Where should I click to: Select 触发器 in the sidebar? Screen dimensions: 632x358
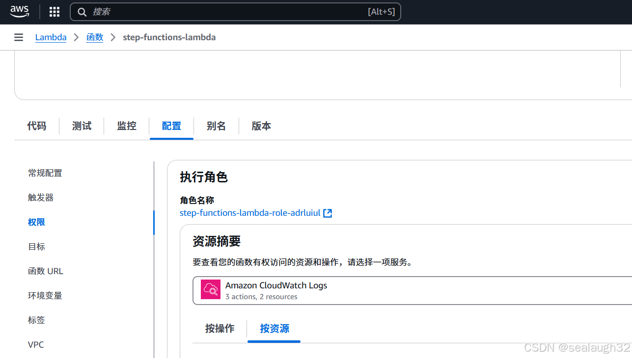41,198
